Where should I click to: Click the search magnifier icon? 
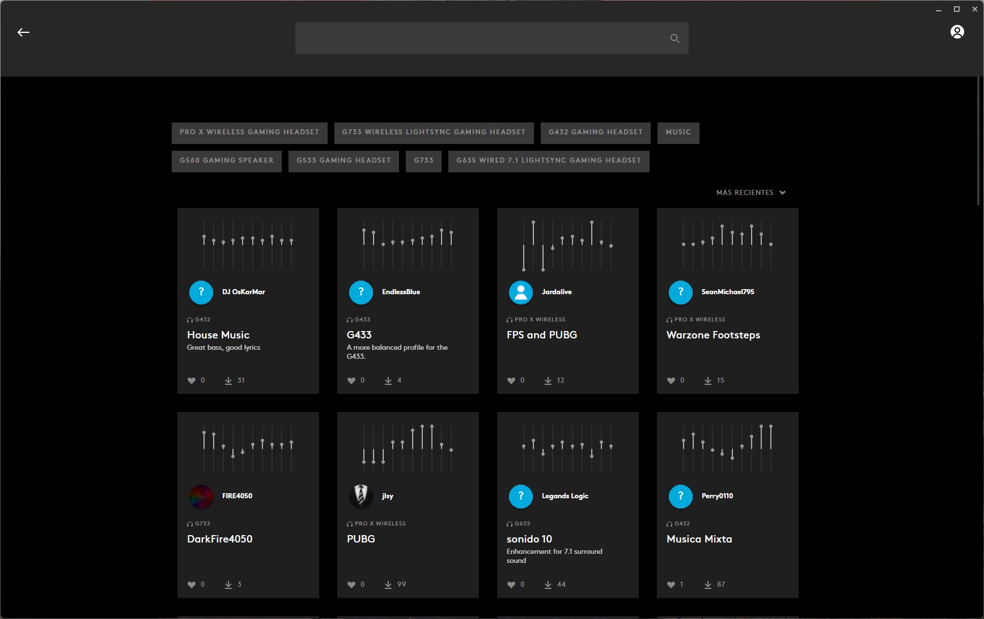(675, 38)
